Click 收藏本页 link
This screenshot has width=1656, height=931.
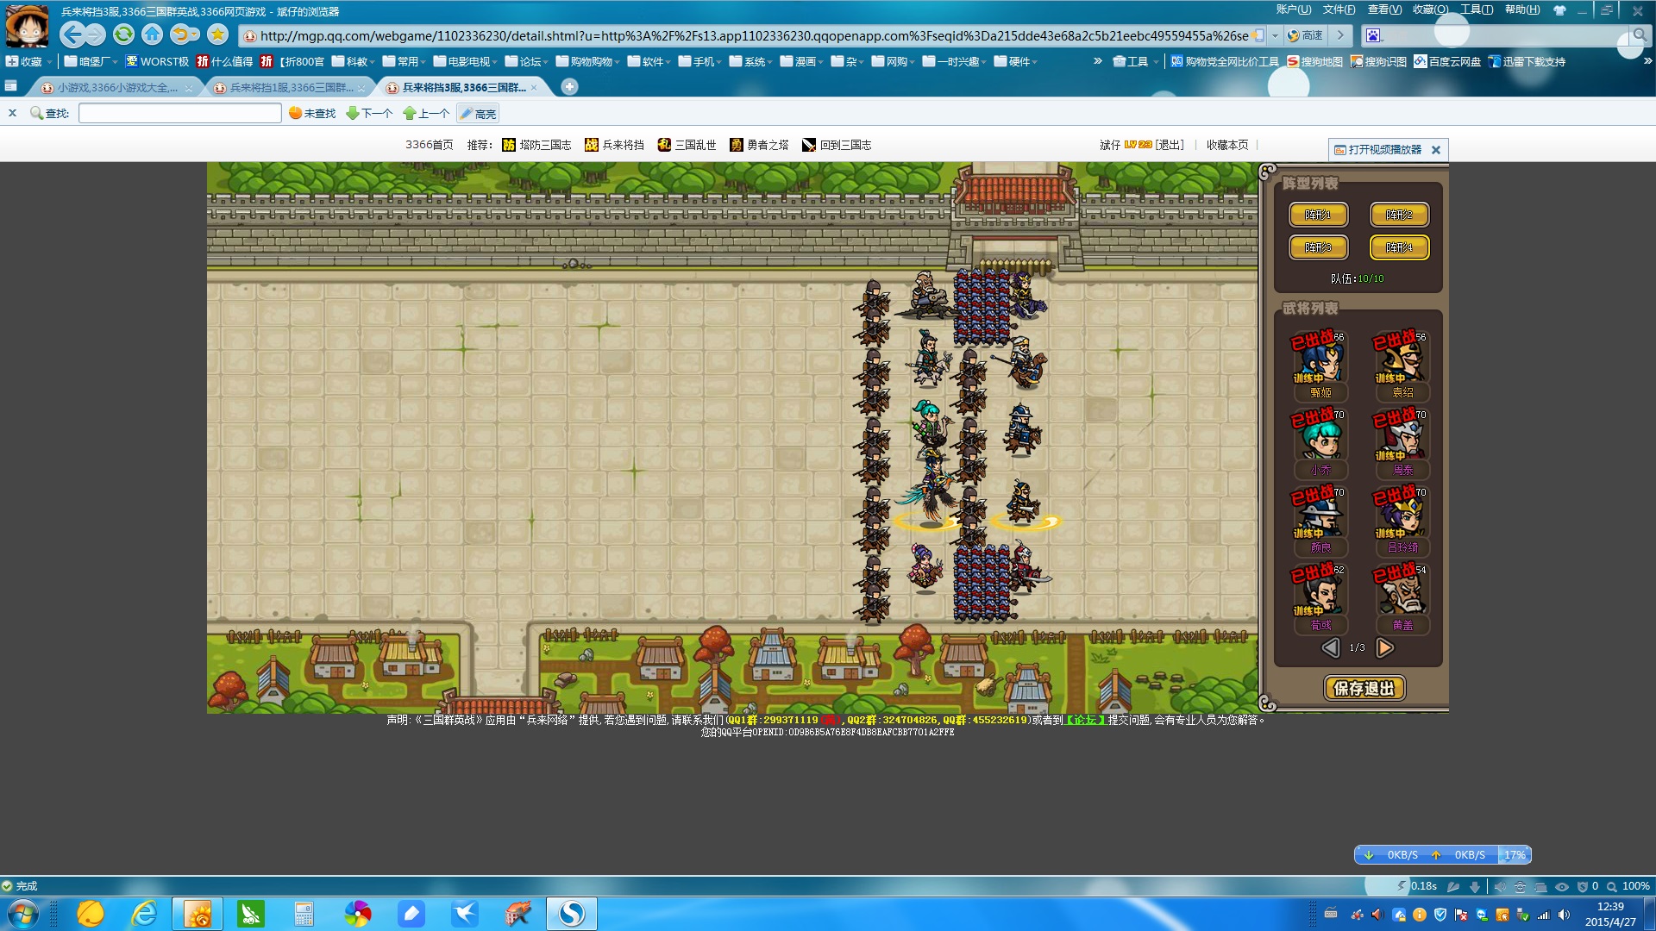[1227, 145]
